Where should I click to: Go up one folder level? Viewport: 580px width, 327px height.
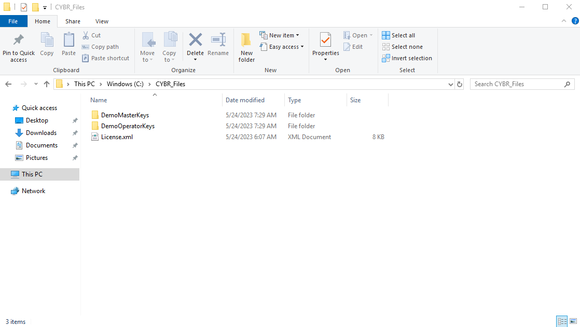tap(47, 84)
